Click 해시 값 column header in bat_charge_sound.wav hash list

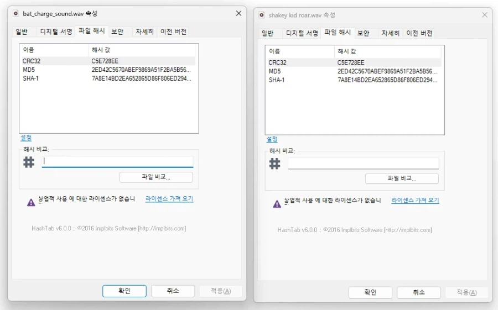(142, 50)
